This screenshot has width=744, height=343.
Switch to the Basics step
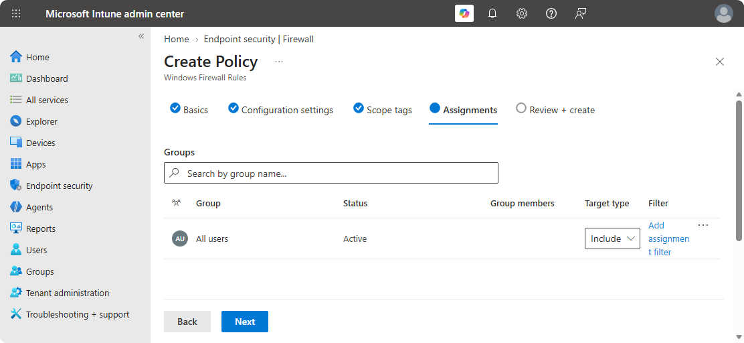(x=189, y=110)
